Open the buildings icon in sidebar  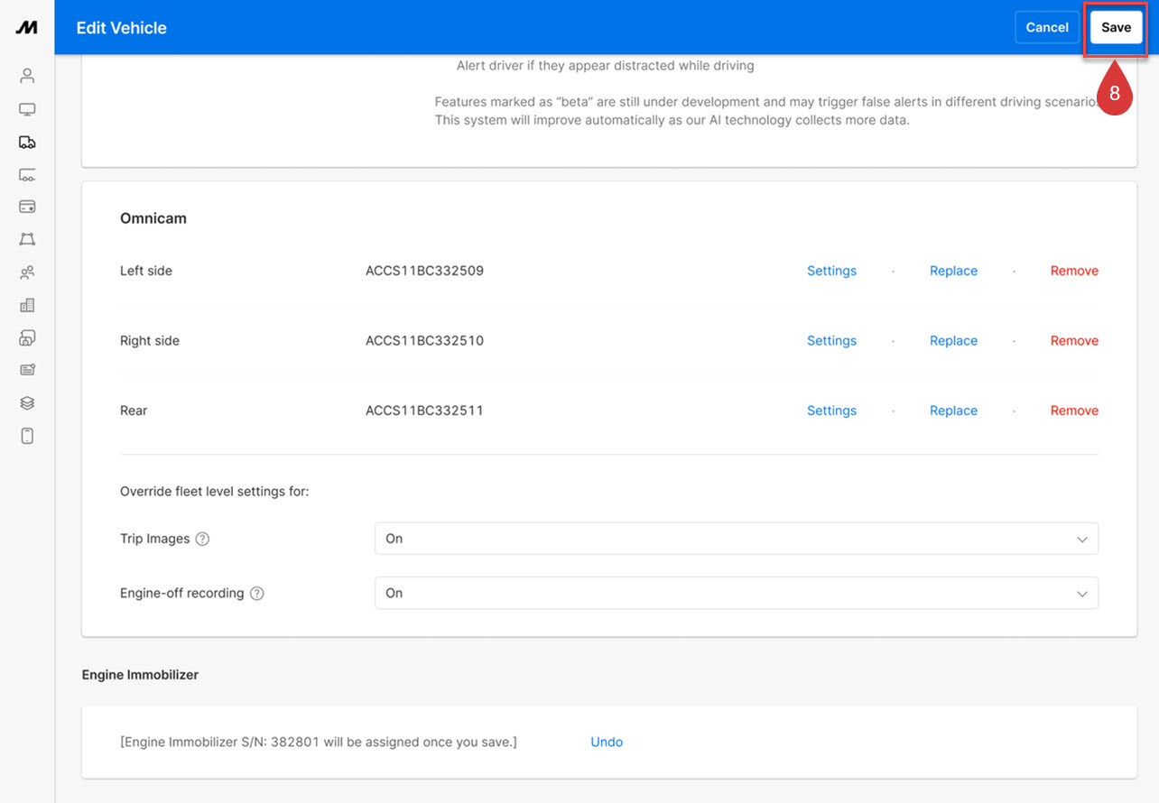(x=27, y=305)
